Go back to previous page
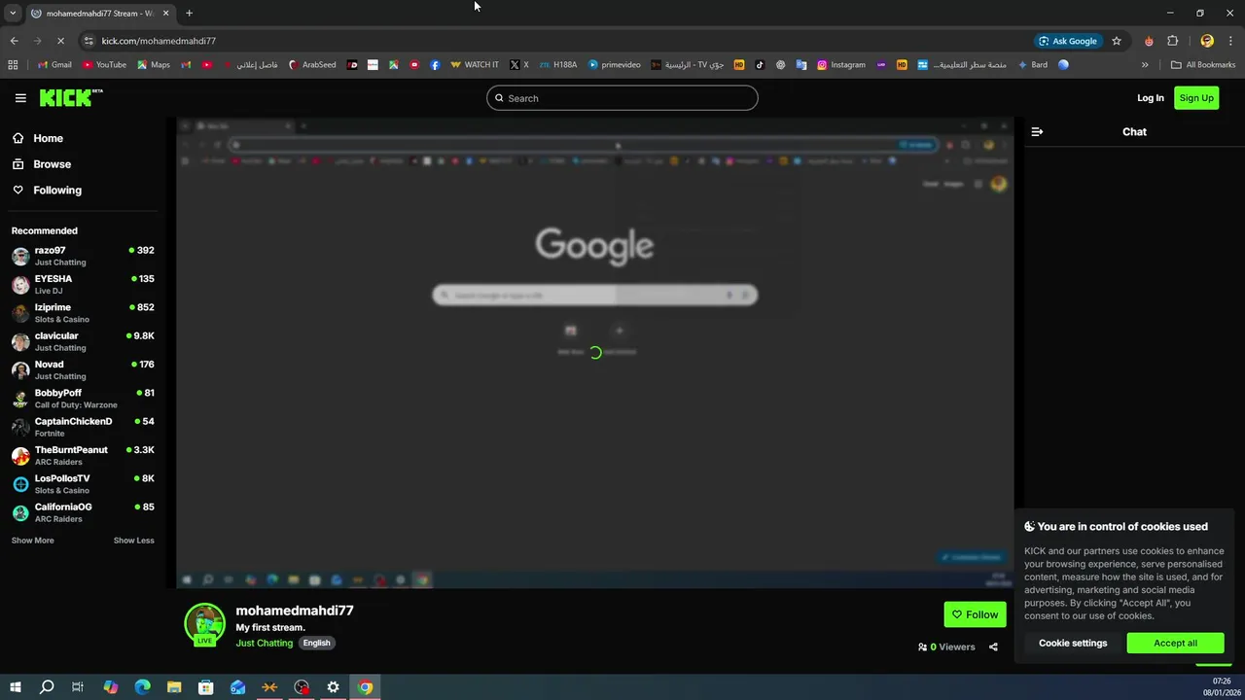This screenshot has width=1245, height=700. tap(14, 41)
